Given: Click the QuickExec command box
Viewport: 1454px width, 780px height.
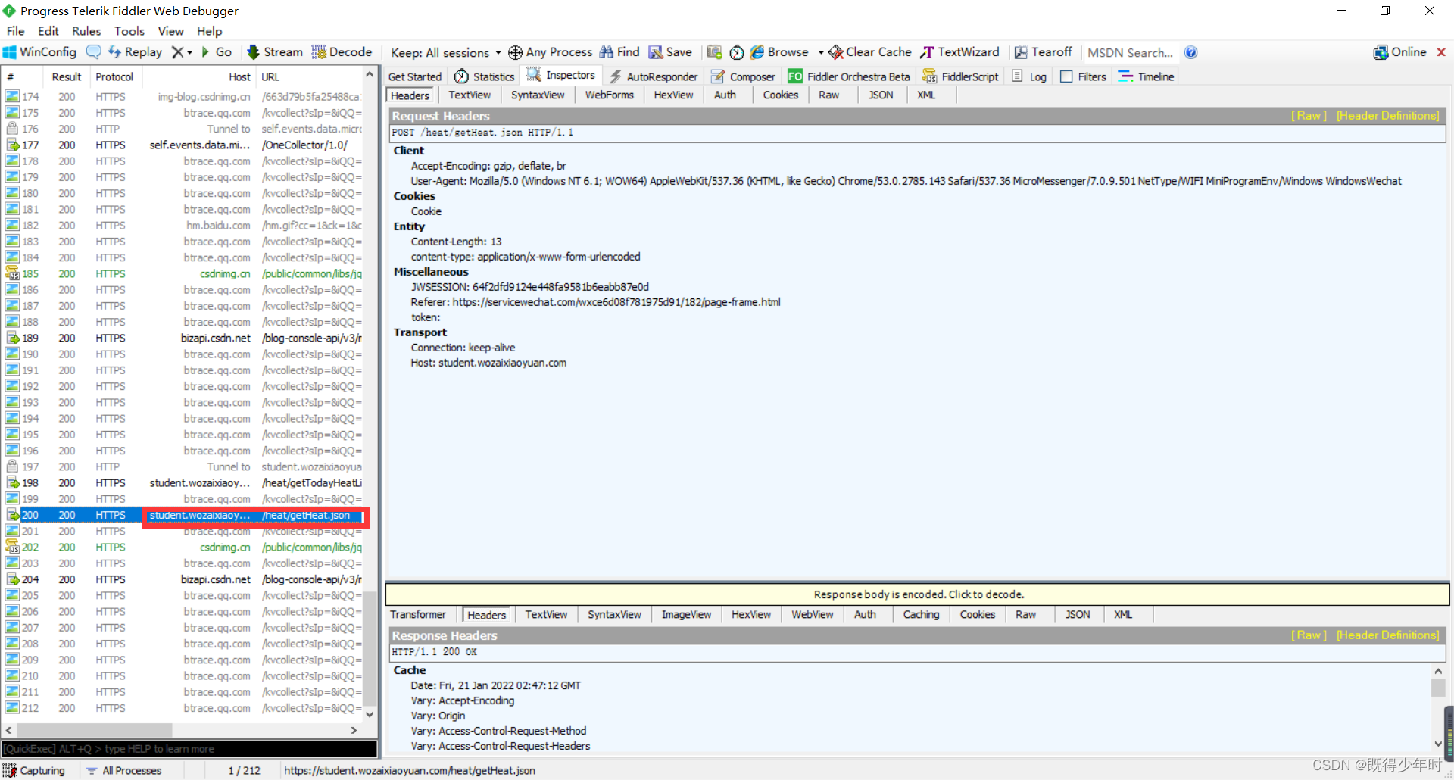Looking at the screenshot, I should coord(189,749).
